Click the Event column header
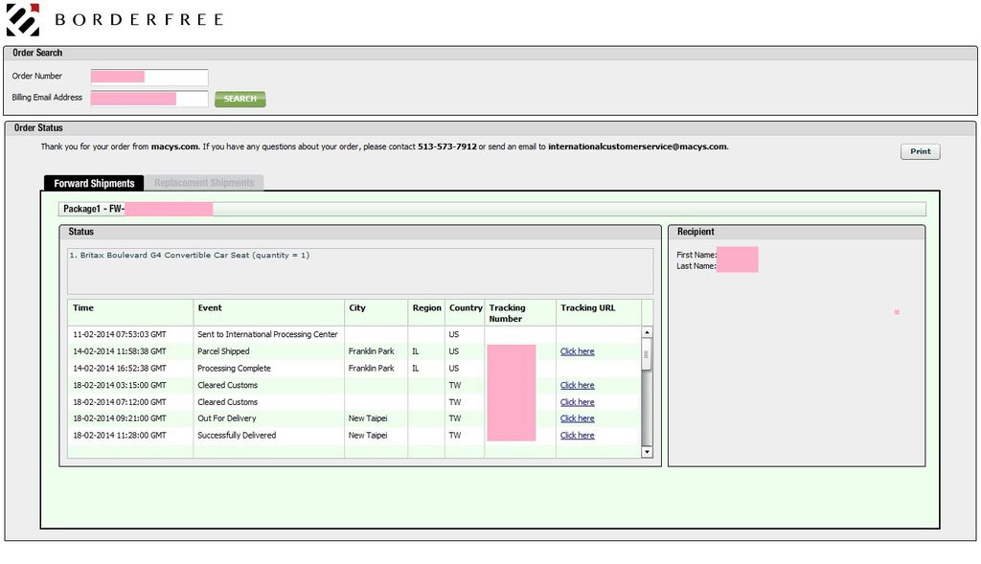Screen dimensions: 981x564 click(210, 308)
